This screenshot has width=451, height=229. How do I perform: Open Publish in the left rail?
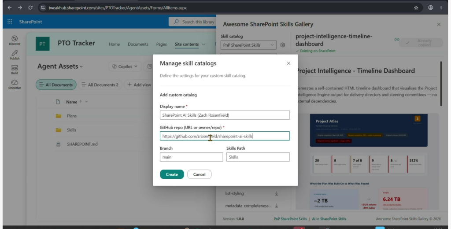(15, 55)
